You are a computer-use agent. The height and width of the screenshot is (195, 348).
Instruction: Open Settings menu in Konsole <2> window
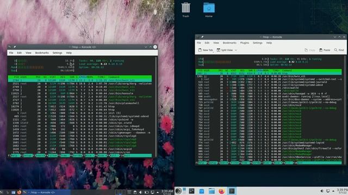(x=57, y=53)
